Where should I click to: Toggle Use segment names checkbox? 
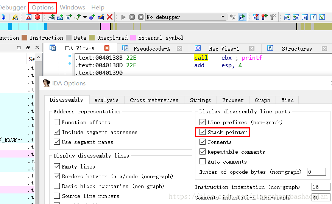click(x=57, y=142)
